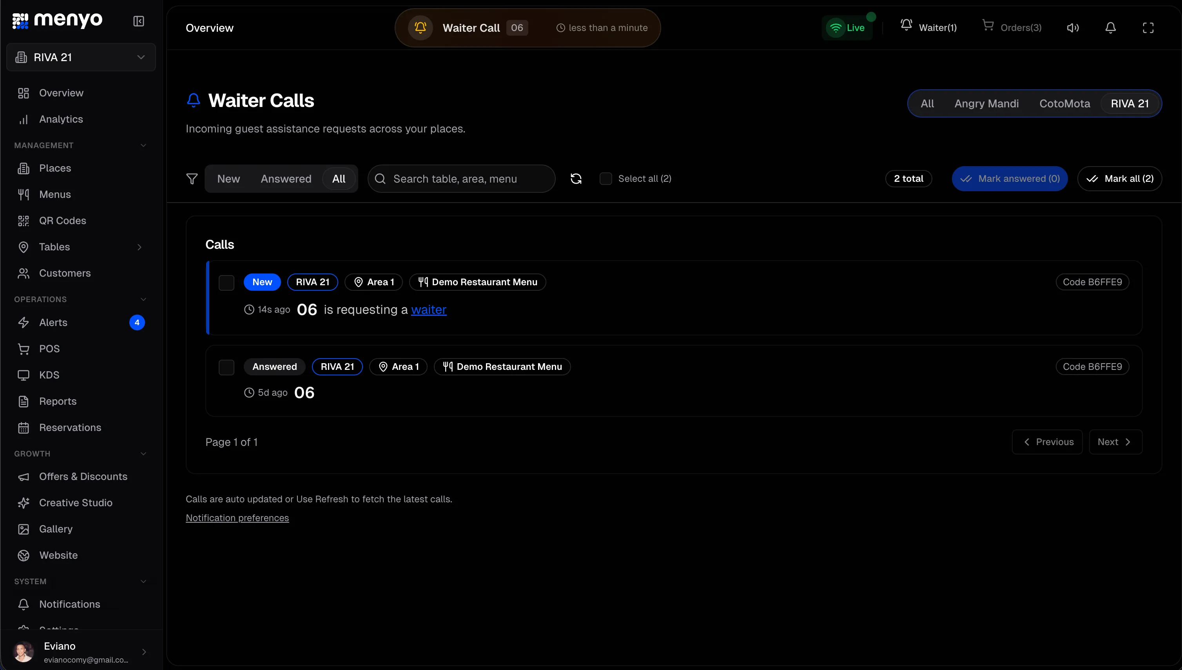1182x670 pixels.
Task: Open the Orders(3) cart indicator
Action: [1012, 27]
